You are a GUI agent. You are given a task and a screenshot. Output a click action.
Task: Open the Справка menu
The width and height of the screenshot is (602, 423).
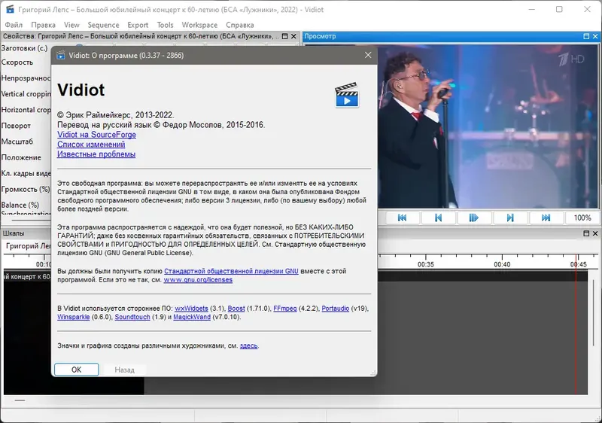pyautogui.click(x=240, y=25)
